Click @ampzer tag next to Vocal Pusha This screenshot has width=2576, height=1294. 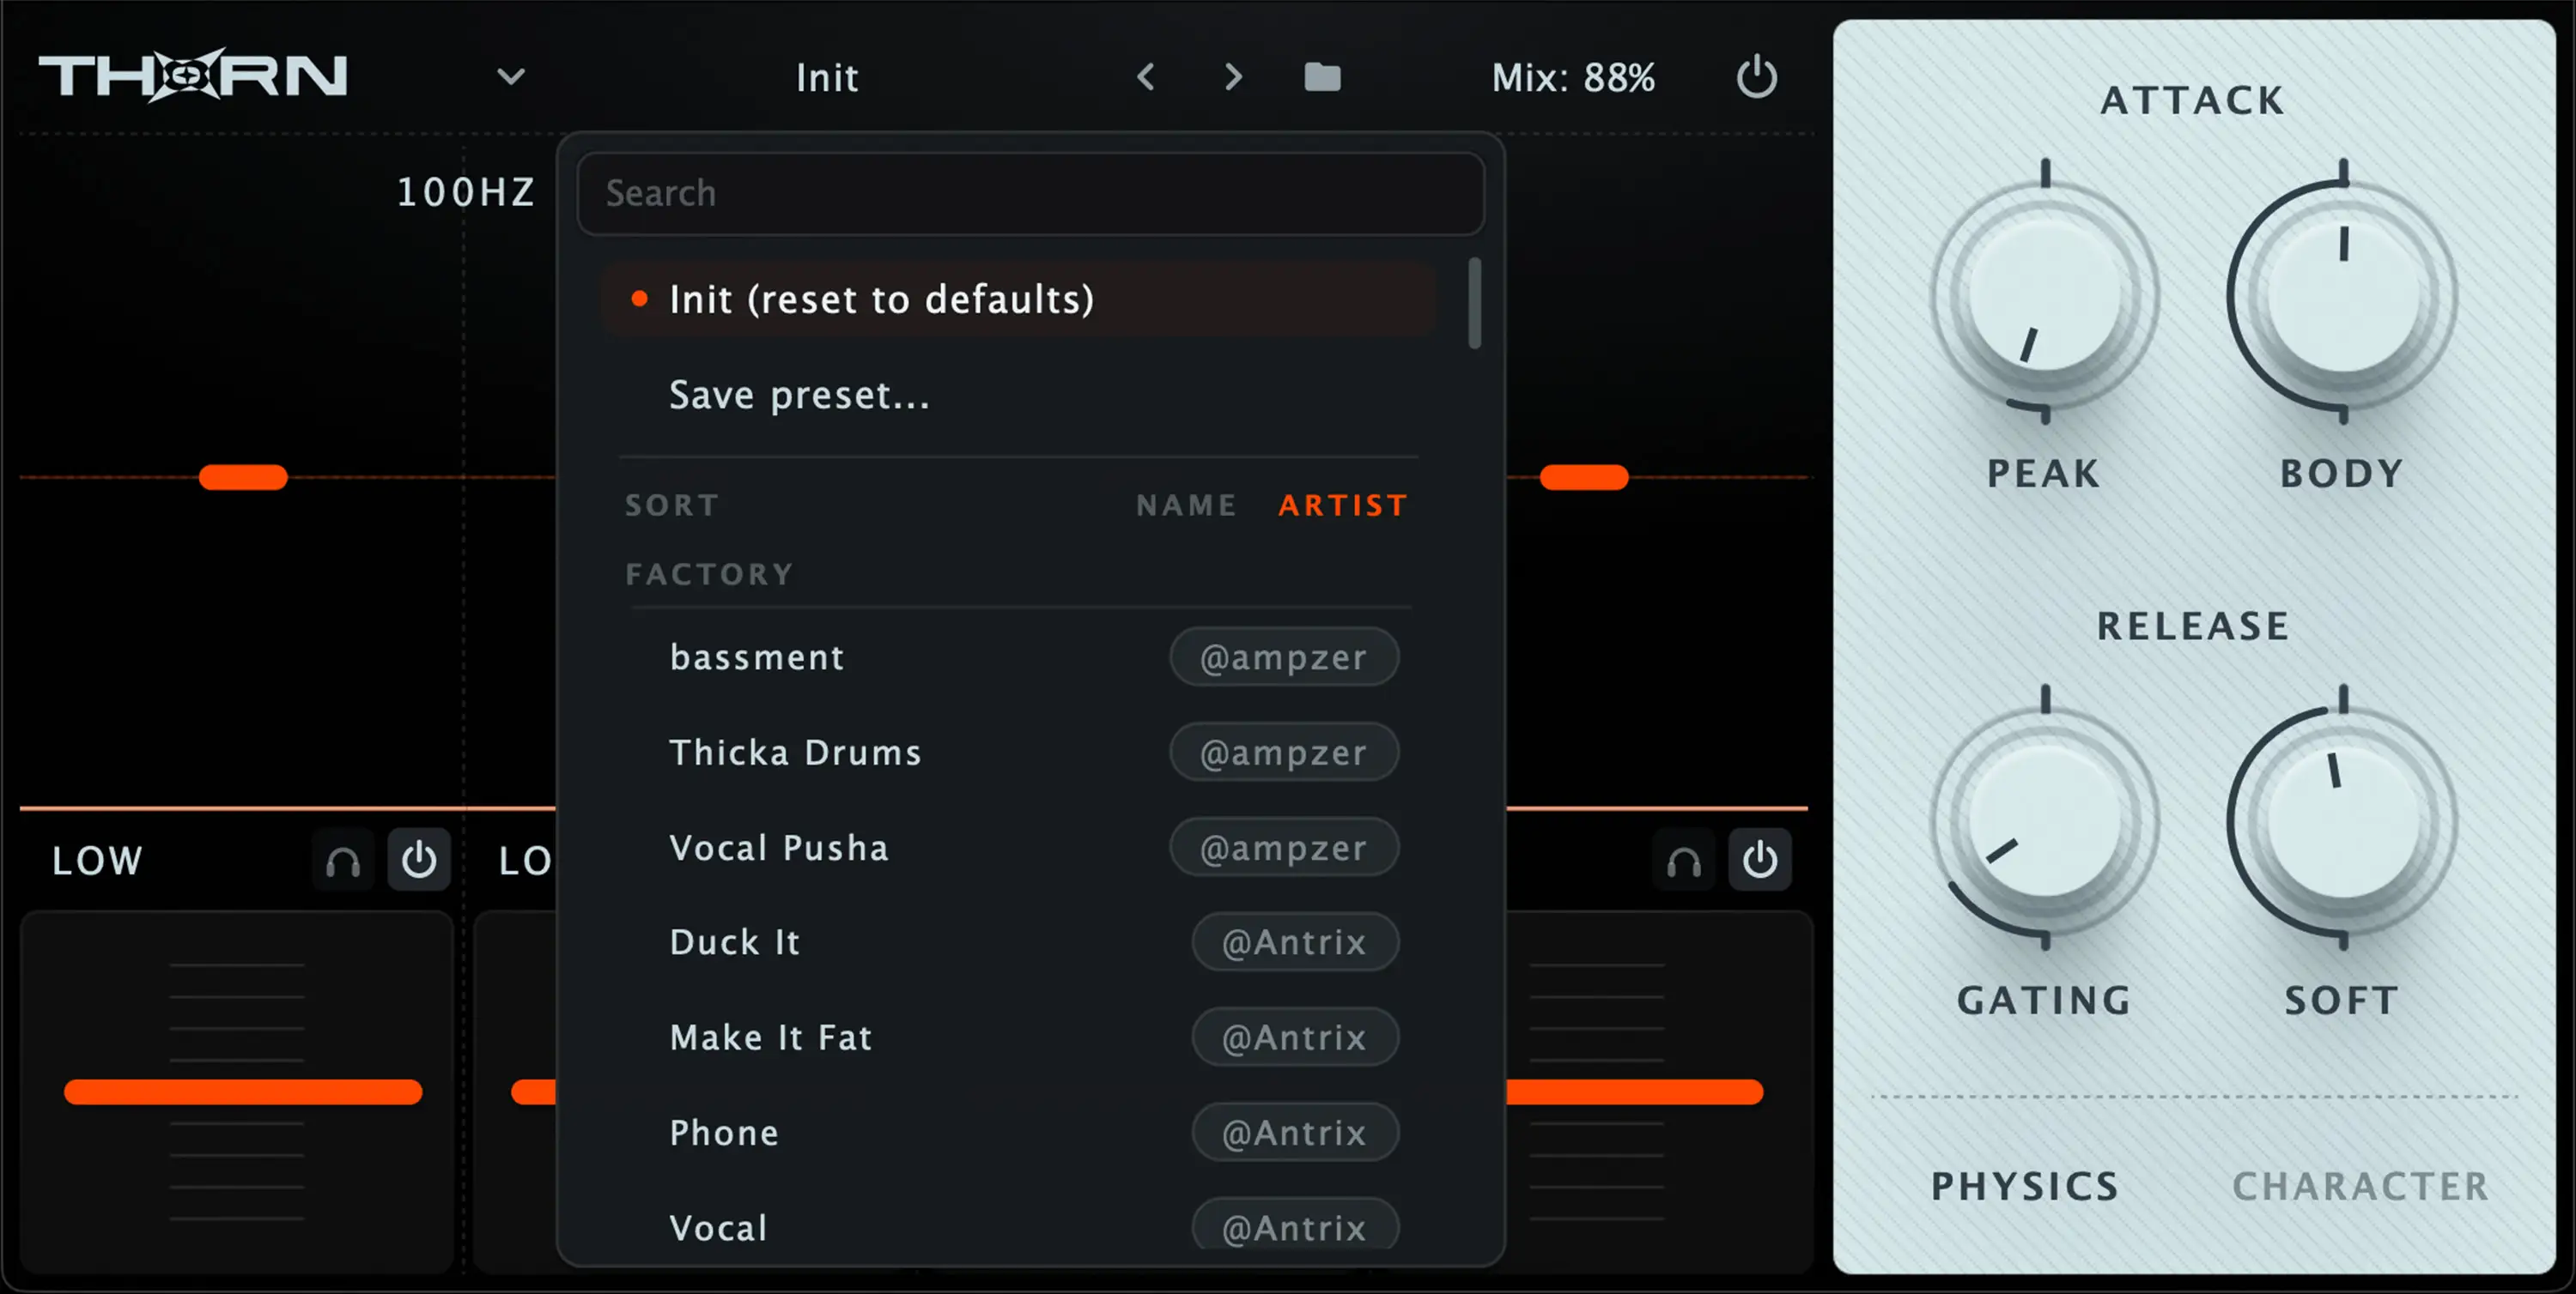coord(1284,849)
